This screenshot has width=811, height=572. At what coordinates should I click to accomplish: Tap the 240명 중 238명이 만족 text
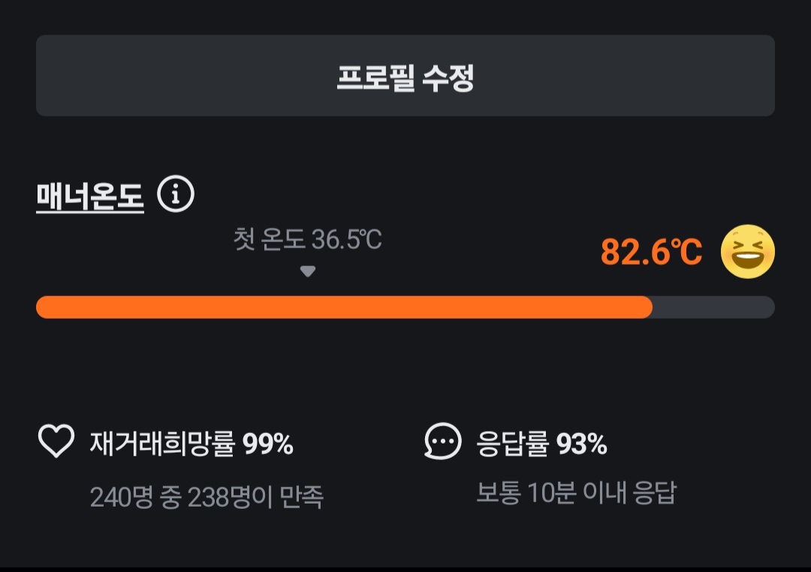tap(207, 497)
